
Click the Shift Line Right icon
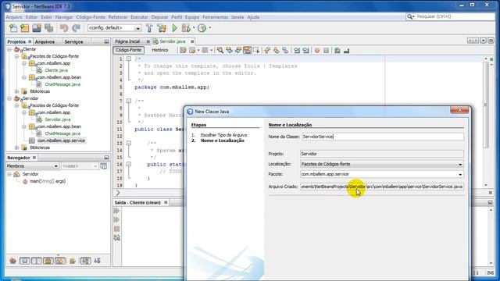click(305, 50)
